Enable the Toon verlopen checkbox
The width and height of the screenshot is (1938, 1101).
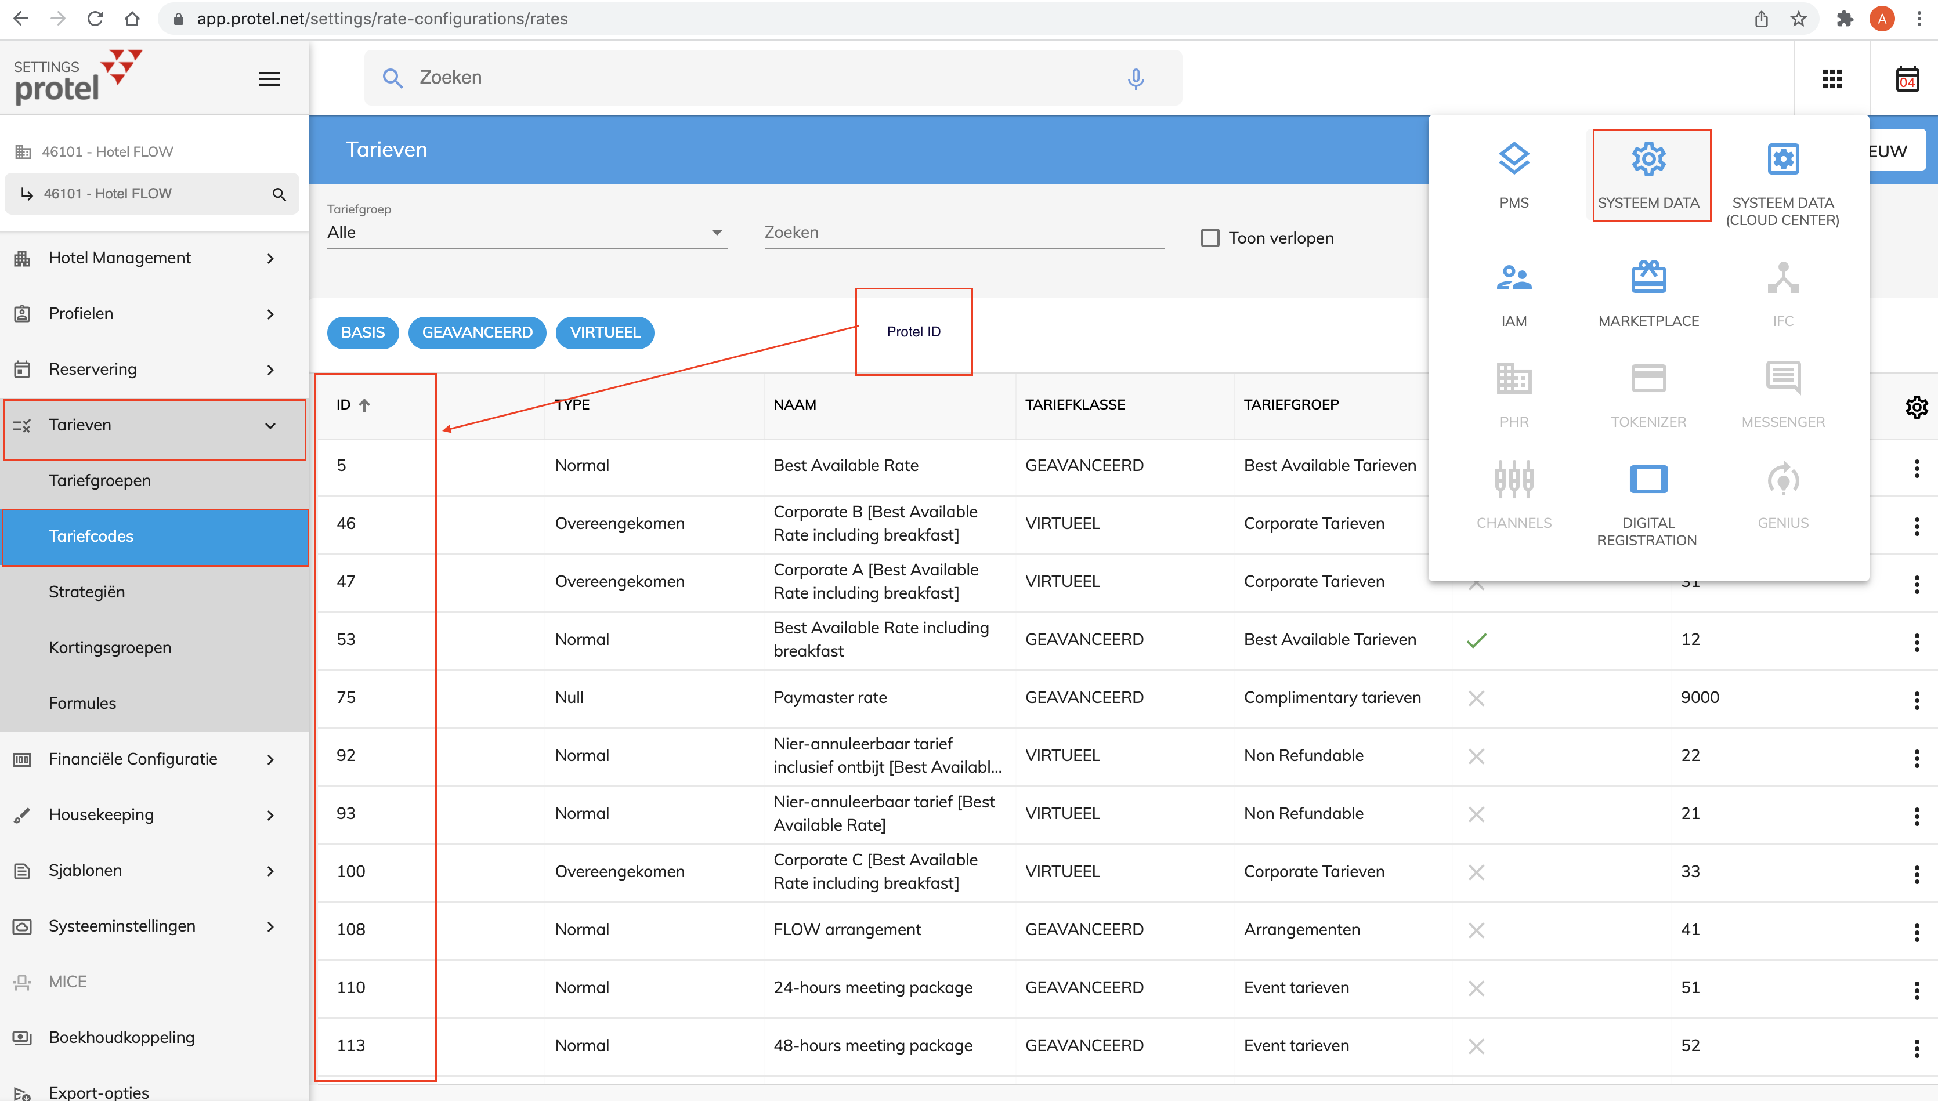click(x=1210, y=238)
